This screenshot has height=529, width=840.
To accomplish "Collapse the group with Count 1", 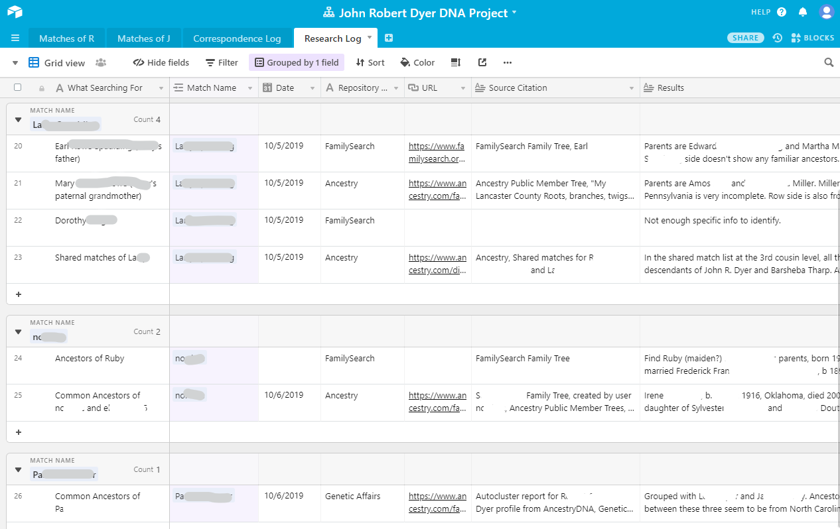I will 18,470.
